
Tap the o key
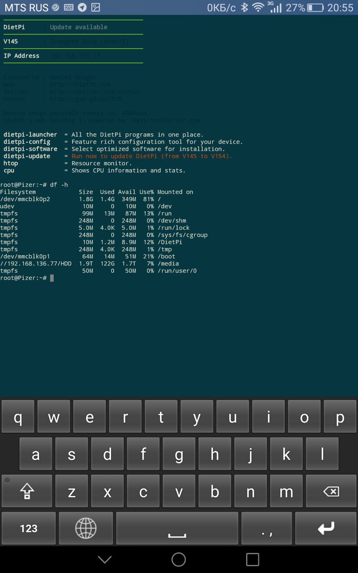click(x=304, y=417)
